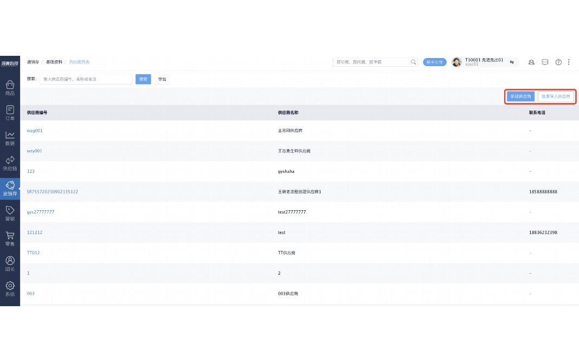
Task: Open the messages chat bubble icon
Action: tap(545, 62)
